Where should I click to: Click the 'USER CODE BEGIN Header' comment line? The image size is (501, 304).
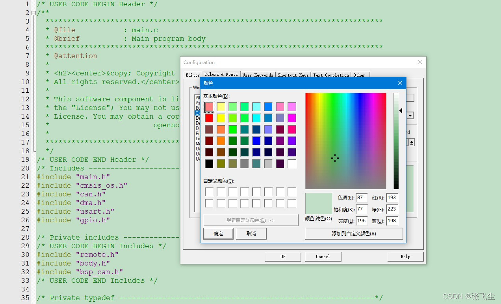(97, 4)
